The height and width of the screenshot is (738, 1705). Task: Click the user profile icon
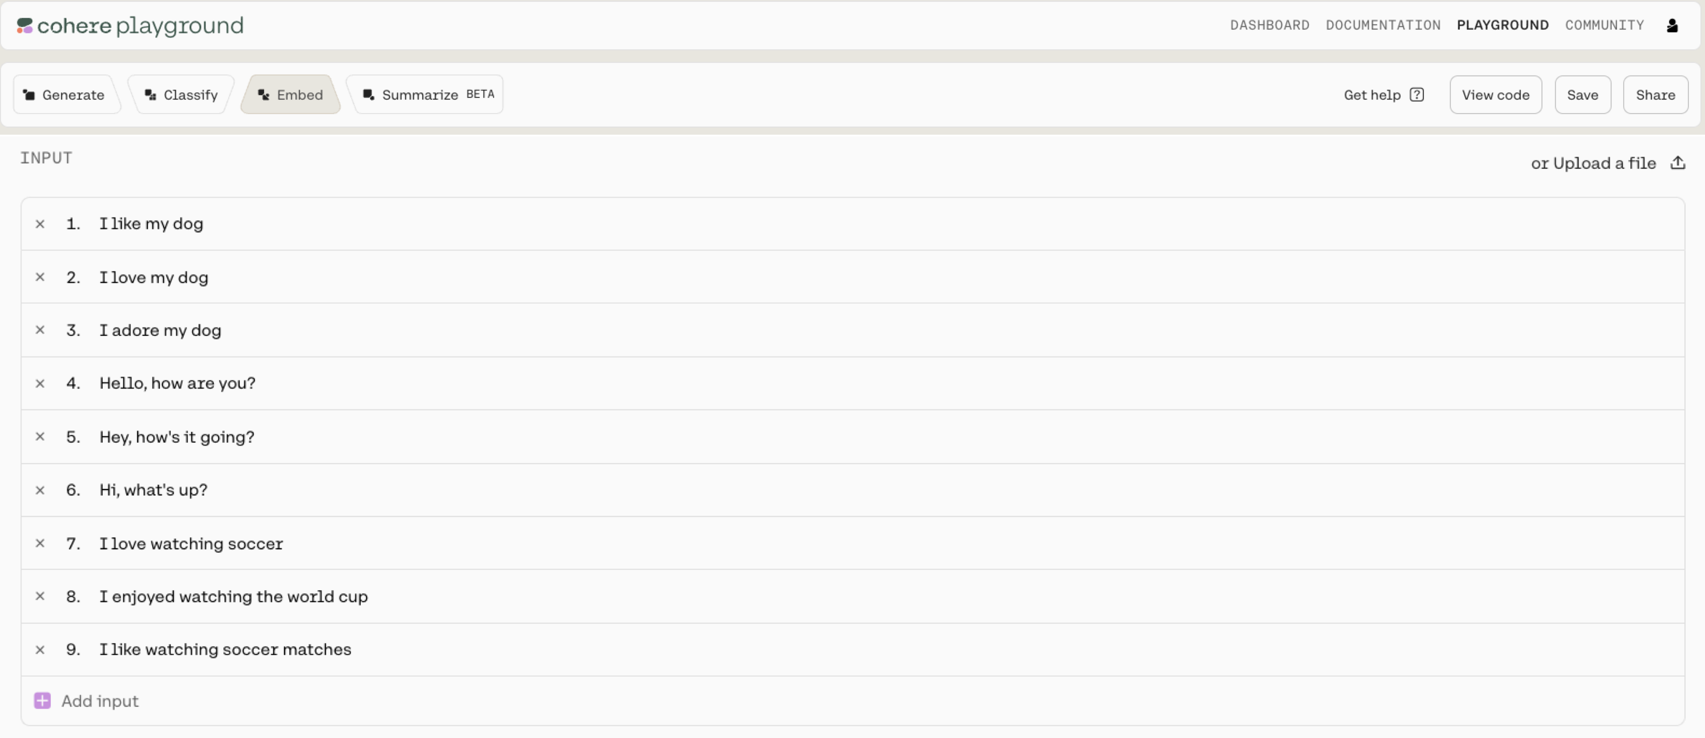click(x=1672, y=25)
